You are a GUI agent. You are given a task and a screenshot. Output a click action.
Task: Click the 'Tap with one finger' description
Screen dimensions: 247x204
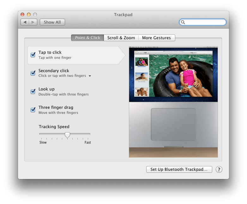tap(55, 58)
